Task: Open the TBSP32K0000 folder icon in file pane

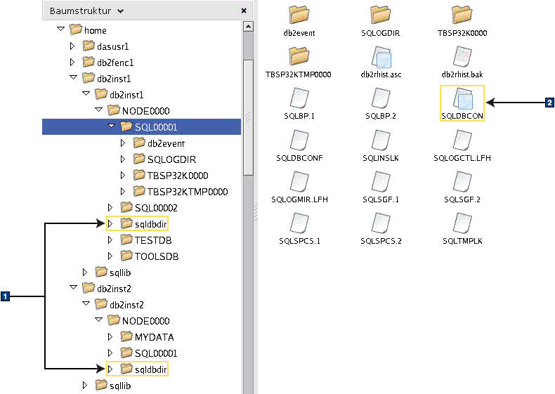Action: (x=462, y=15)
